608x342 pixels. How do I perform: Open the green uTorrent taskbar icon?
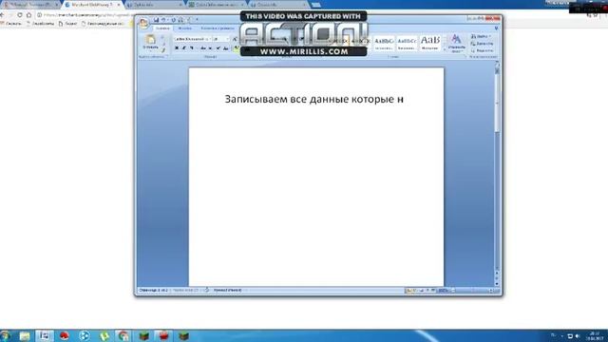104,335
